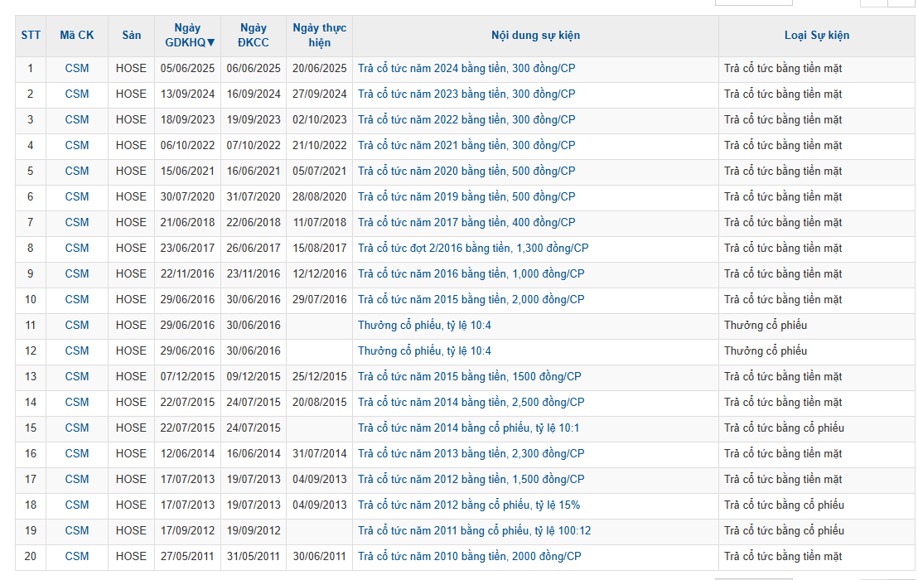Open 2022 cash dividend 300 đồng/CP event
The image size is (918, 580).
[466, 120]
